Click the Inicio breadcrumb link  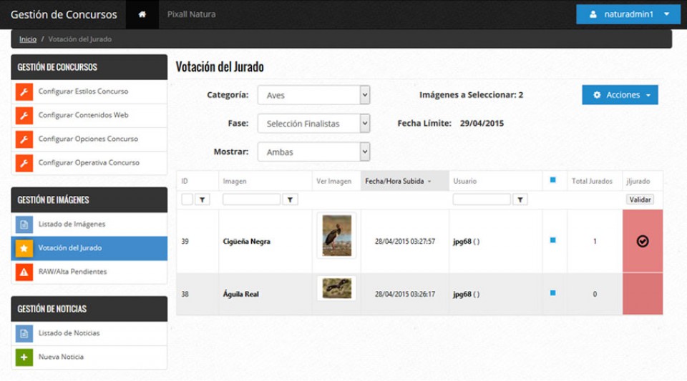coord(28,39)
